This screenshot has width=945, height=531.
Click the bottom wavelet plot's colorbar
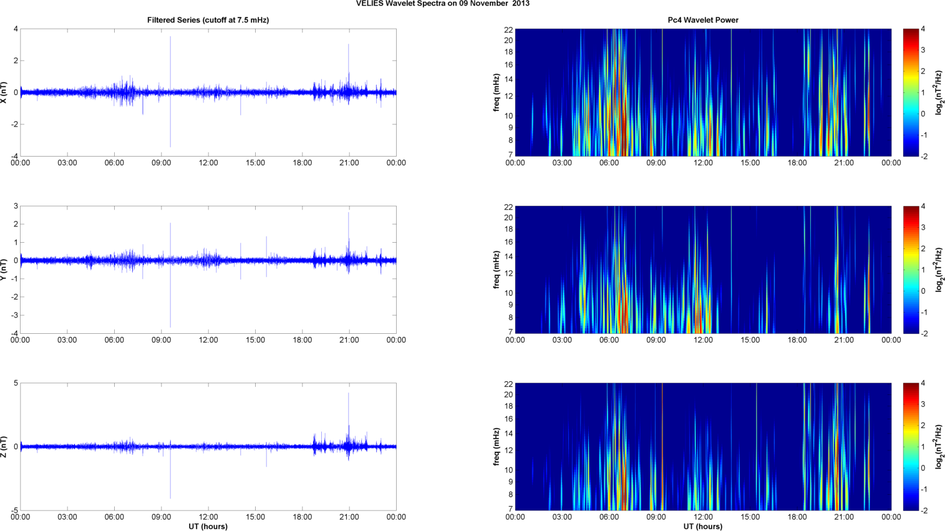coord(911,447)
